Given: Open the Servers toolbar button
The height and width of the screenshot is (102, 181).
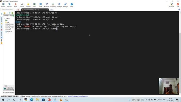Looking at the screenshot, I should pyautogui.click(x=9, y=5).
